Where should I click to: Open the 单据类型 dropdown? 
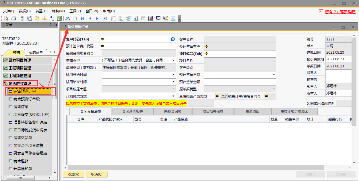click(x=173, y=61)
